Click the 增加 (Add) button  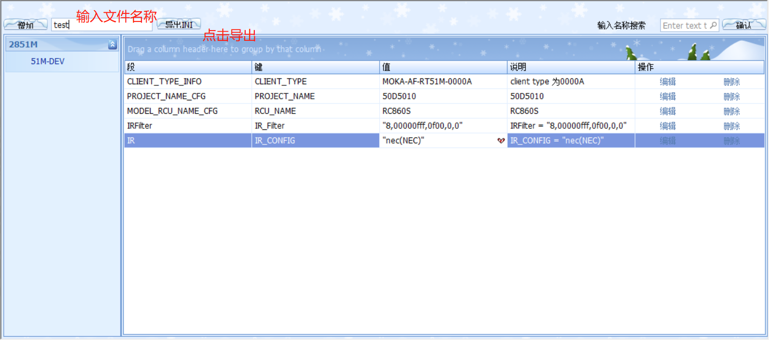[x=25, y=25]
